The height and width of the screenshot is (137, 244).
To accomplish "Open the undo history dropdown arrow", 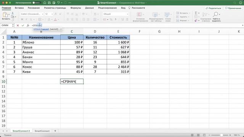I will pos(62,3).
